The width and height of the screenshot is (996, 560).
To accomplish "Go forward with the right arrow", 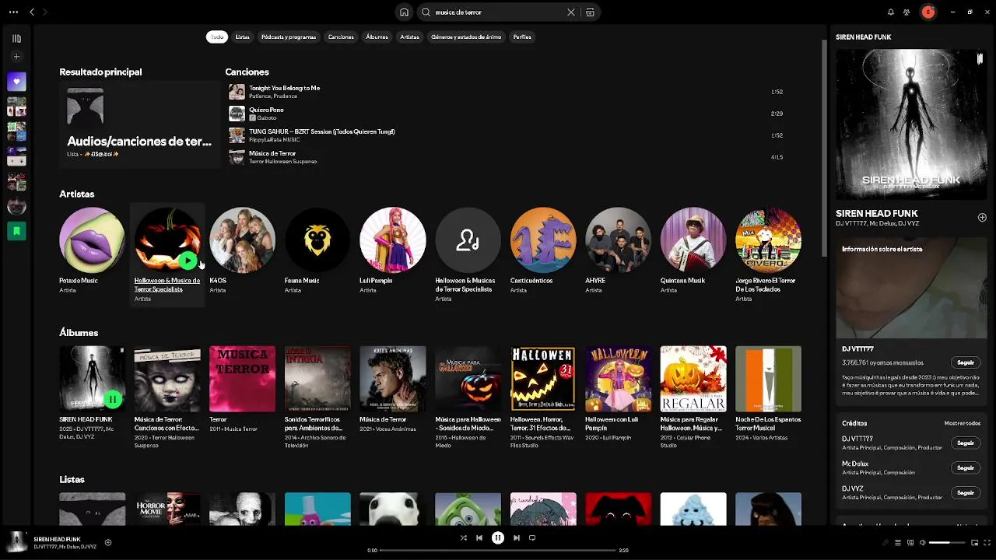I will coord(44,12).
